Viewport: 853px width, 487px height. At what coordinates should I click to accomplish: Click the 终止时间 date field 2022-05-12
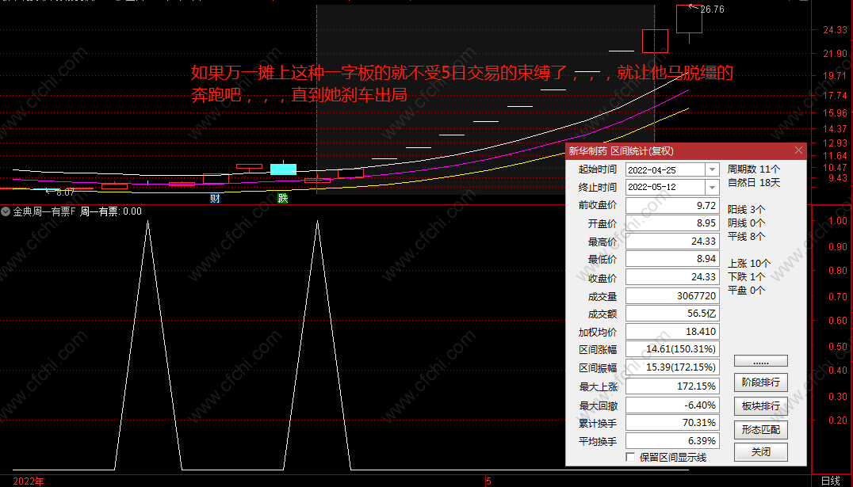coord(666,188)
